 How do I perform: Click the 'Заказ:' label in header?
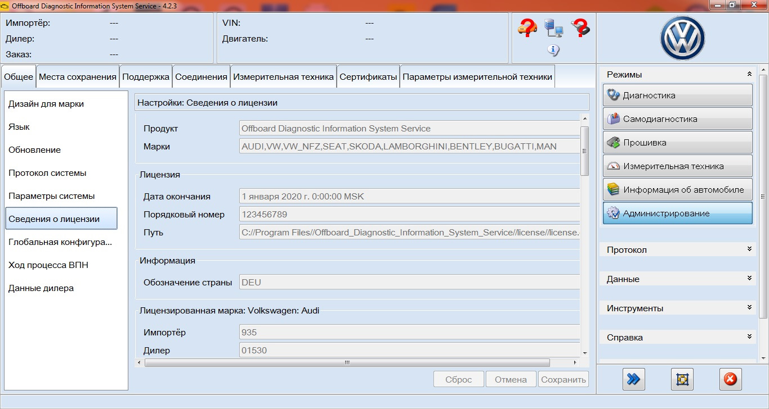click(x=19, y=54)
